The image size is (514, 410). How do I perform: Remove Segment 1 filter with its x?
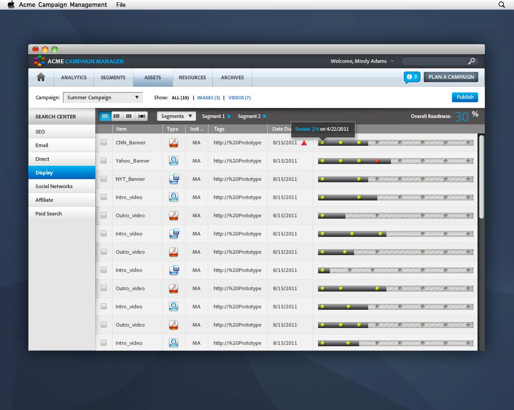[229, 116]
